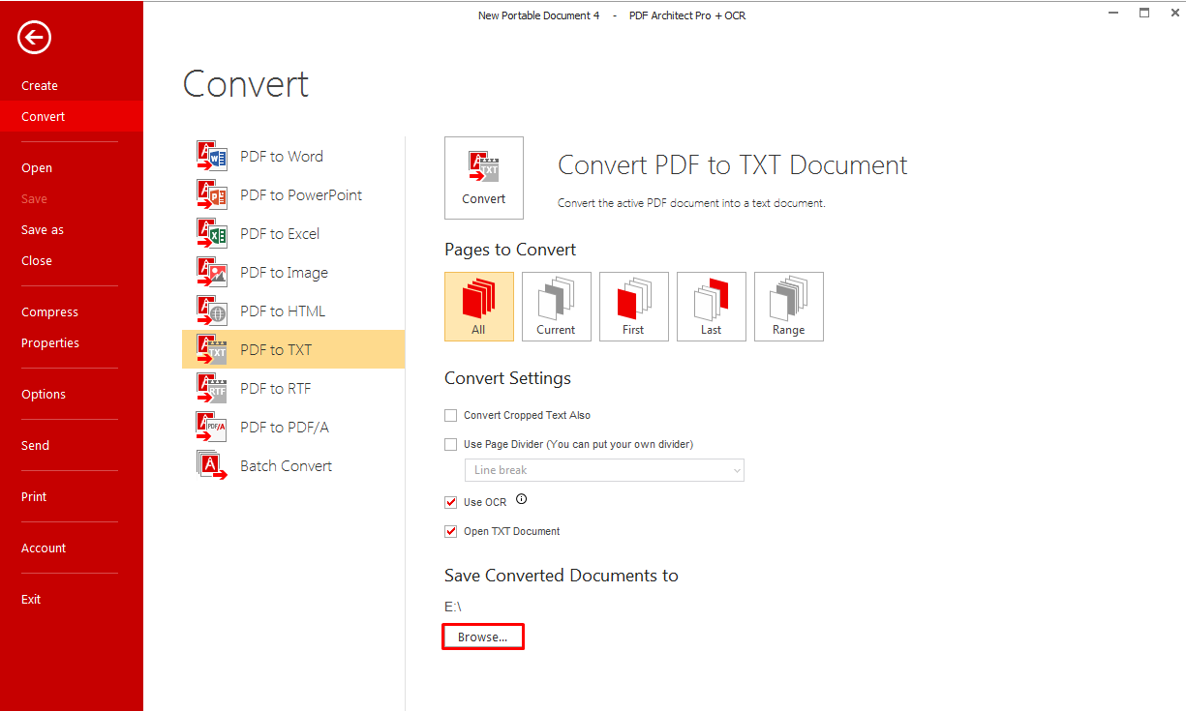This screenshot has width=1186, height=711.
Task: Go back using the circled arrow icon
Action: (x=35, y=38)
